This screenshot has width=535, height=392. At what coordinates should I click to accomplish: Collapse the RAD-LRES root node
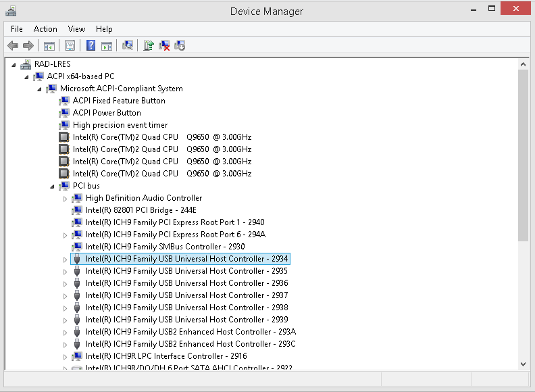point(14,64)
